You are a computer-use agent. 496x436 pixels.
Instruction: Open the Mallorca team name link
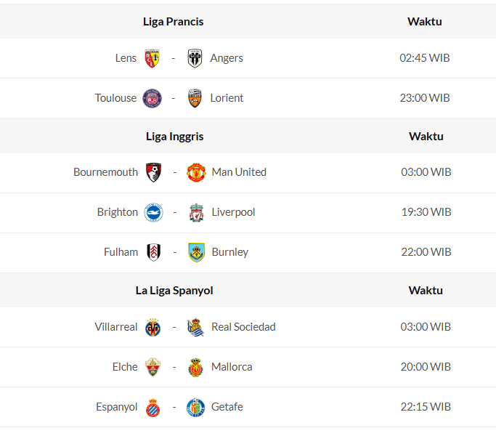click(x=232, y=367)
